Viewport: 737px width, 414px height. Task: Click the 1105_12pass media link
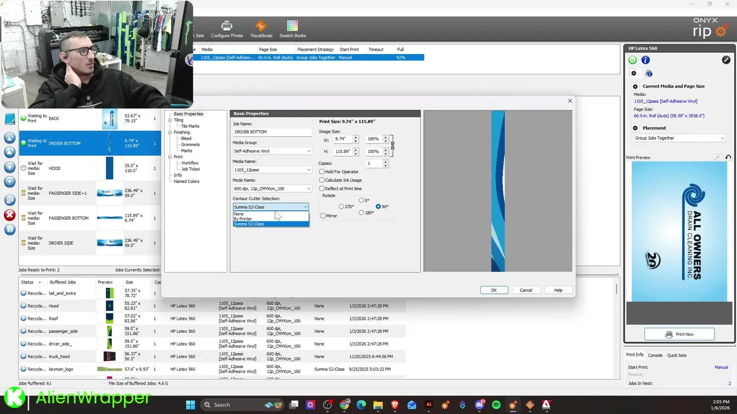(666, 101)
